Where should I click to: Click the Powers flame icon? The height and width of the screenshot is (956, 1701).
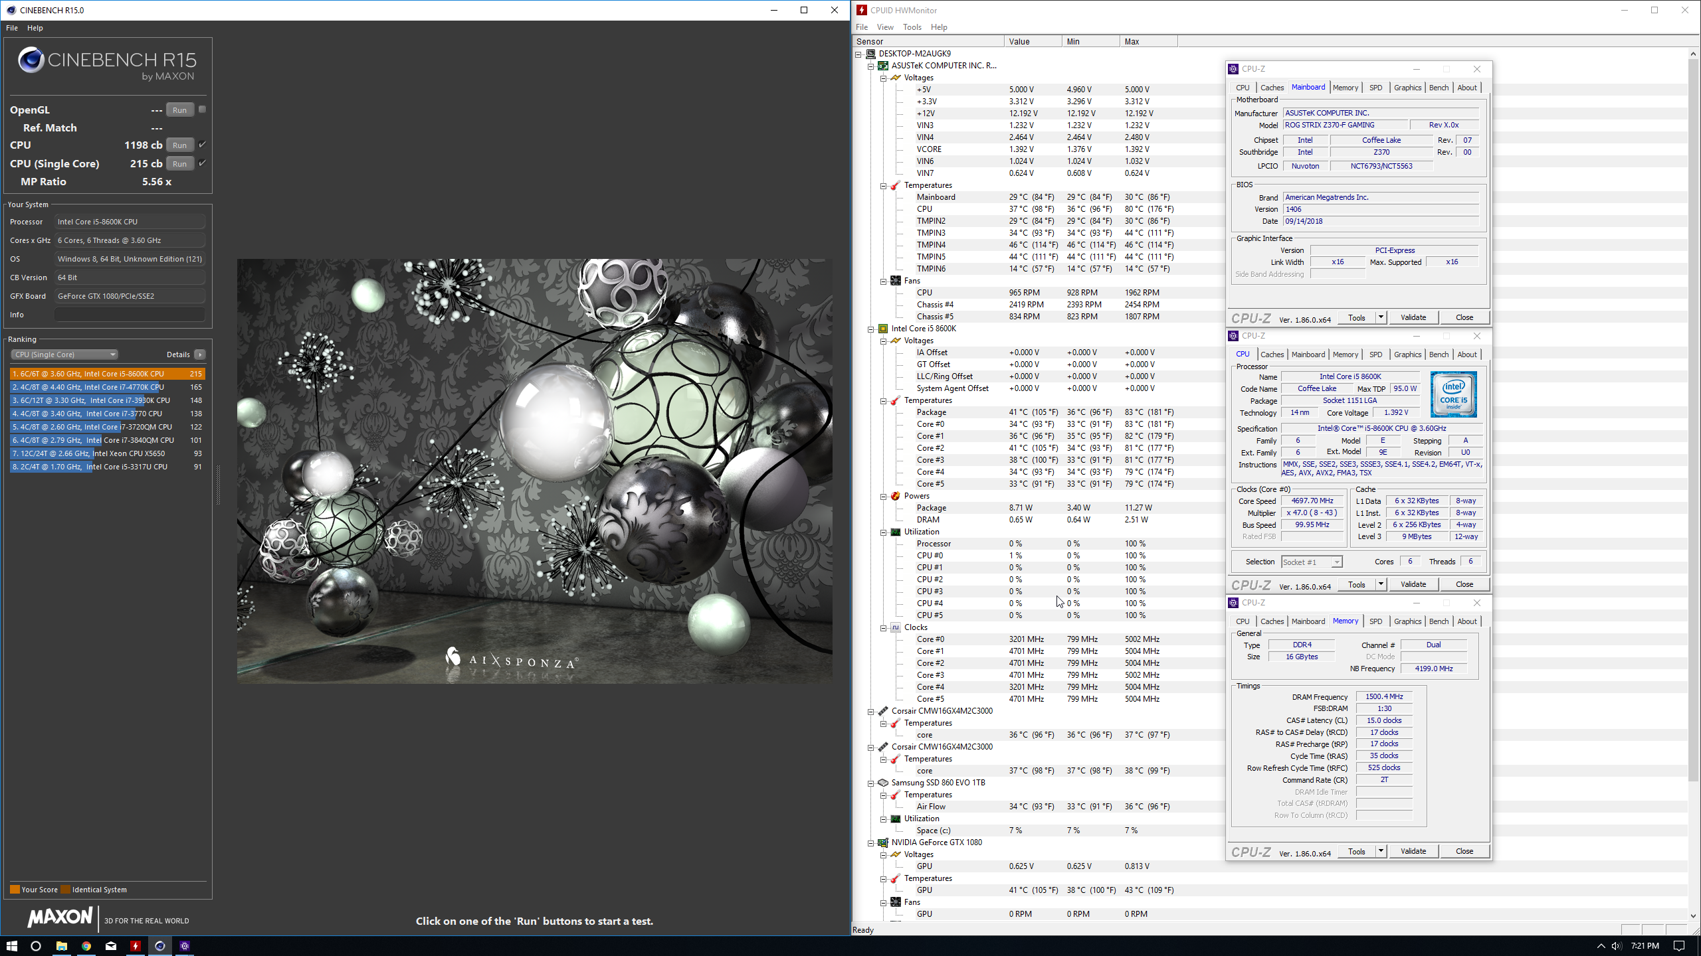pos(896,496)
